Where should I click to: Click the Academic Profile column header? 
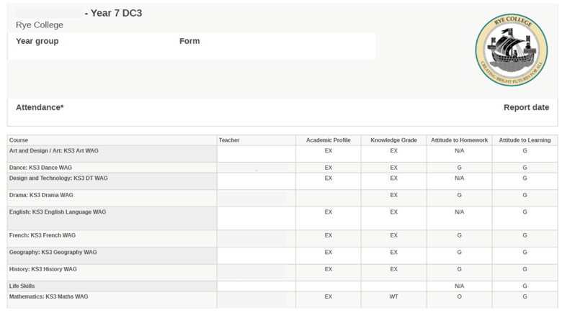(x=329, y=140)
